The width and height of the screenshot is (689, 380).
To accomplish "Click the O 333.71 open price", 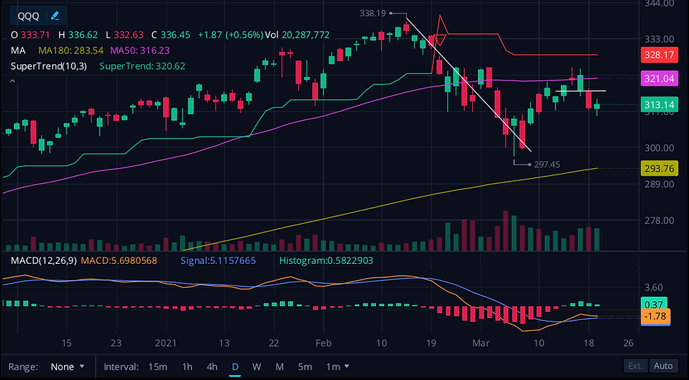I will pyautogui.click(x=30, y=34).
